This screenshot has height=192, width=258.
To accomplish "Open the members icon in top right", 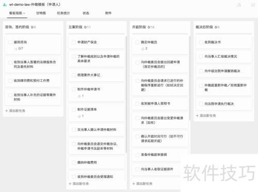I will (x=239, y=5).
